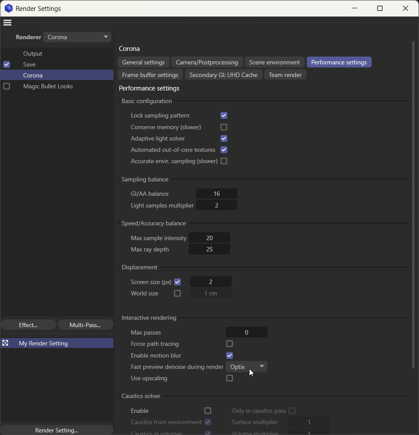Click the Caustics solver section header
This screenshot has width=419, height=435.
(x=141, y=396)
